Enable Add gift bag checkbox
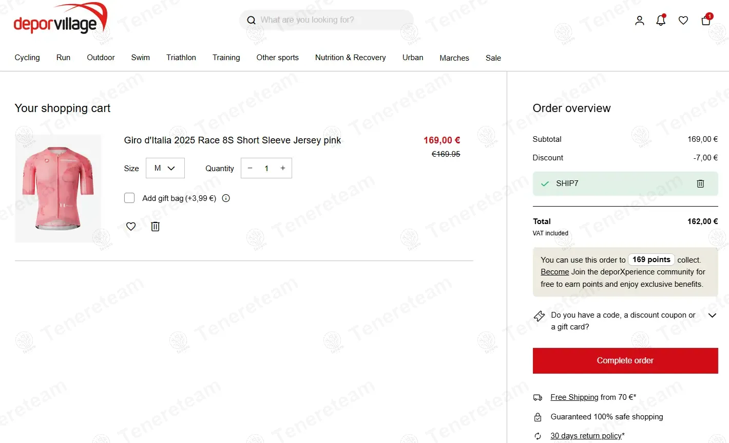 pyautogui.click(x=129, y=198)
